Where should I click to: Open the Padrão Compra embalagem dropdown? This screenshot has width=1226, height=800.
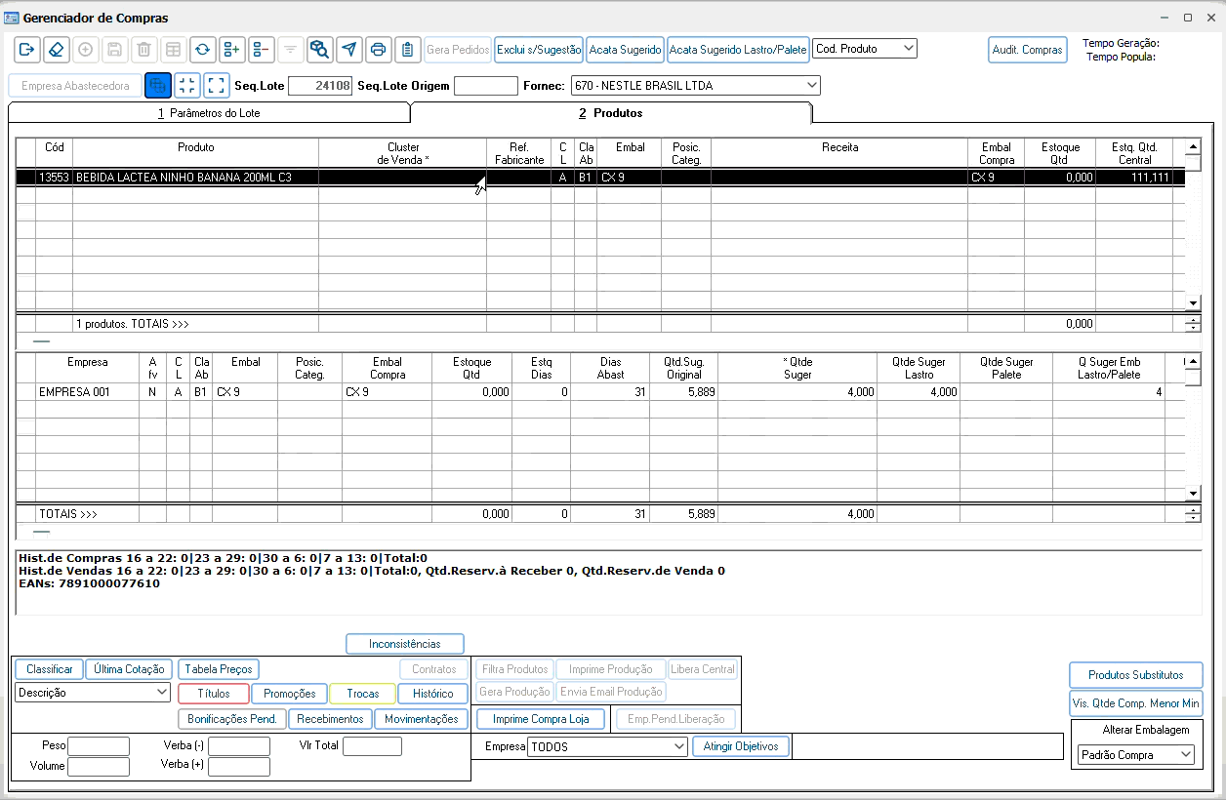1136,754
